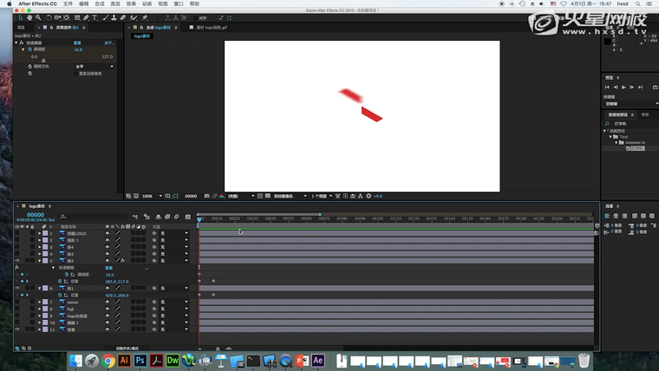Click the 模糊度 value 16.0
The height and width of the screenshot is (371, 659).
(78, 49)
